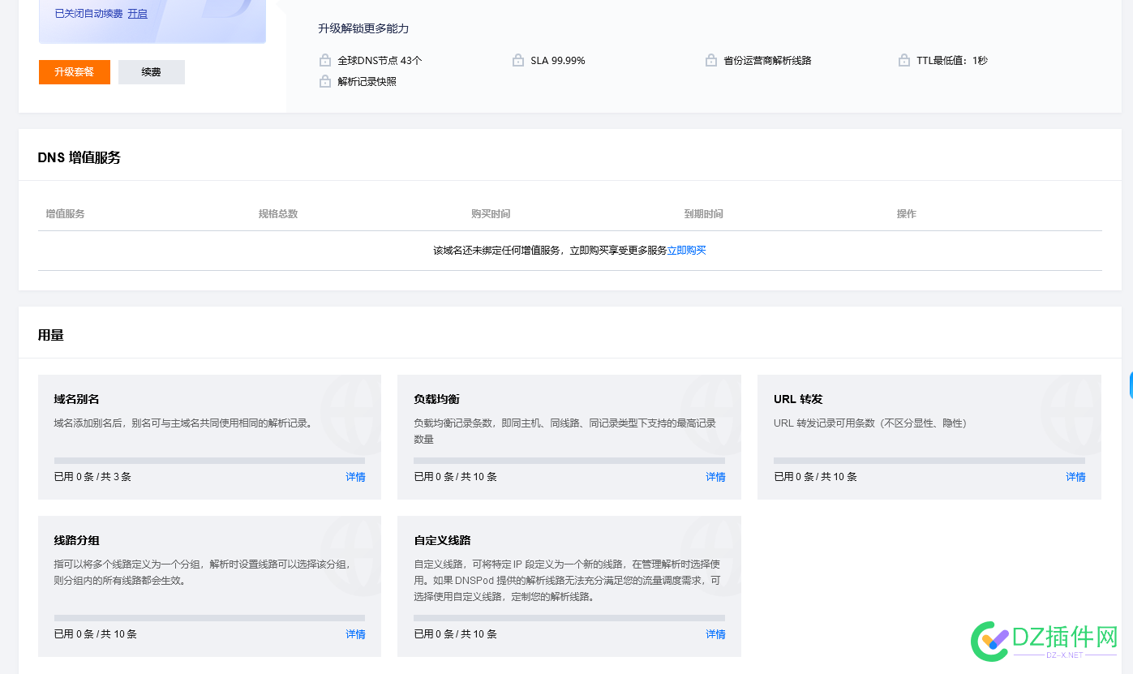Click the SLA 99.99% text
Viewport: 1133px width, 674px height.
[558, 61]
